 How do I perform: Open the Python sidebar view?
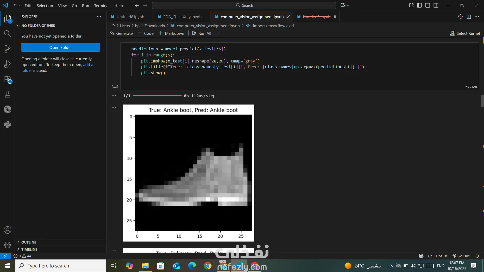[x=8, y=124]
